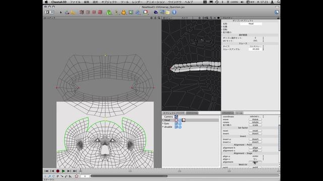Screen dimensions: 323x181
Task: Click the red star keyframe icon near timeline
Action: click(76, 176)
